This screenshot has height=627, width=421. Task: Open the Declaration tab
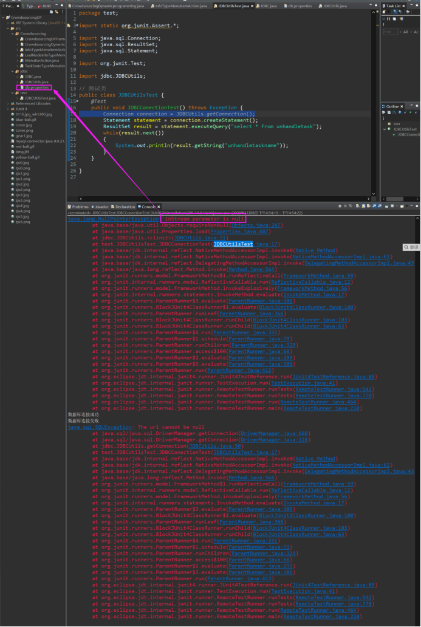pyautogui.click(x=123, y=207)
